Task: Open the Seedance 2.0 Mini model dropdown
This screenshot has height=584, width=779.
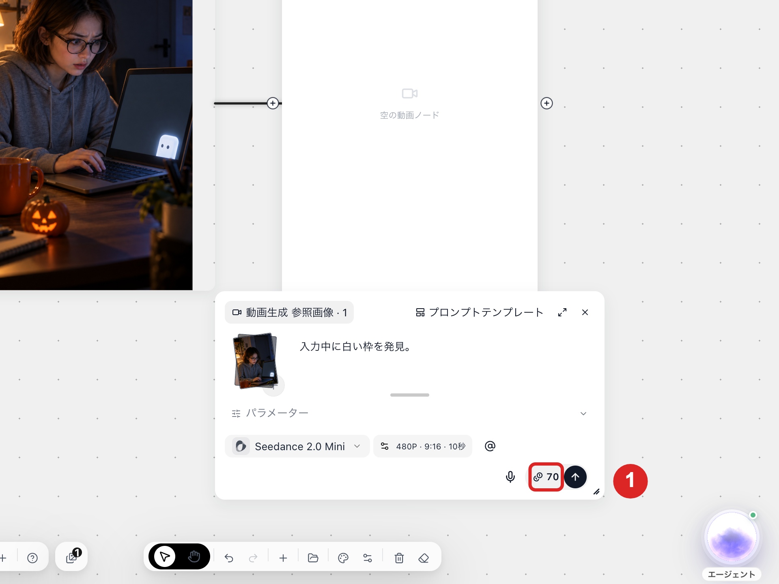Action: click(297, 446)
